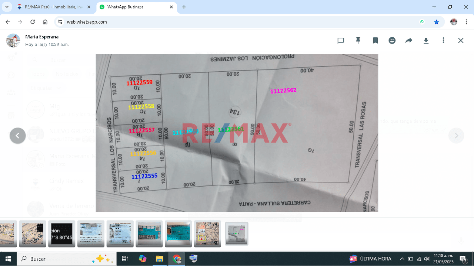474x266 pixels.
Task: Keep the image using the bookmark icon
Action: 375,40
